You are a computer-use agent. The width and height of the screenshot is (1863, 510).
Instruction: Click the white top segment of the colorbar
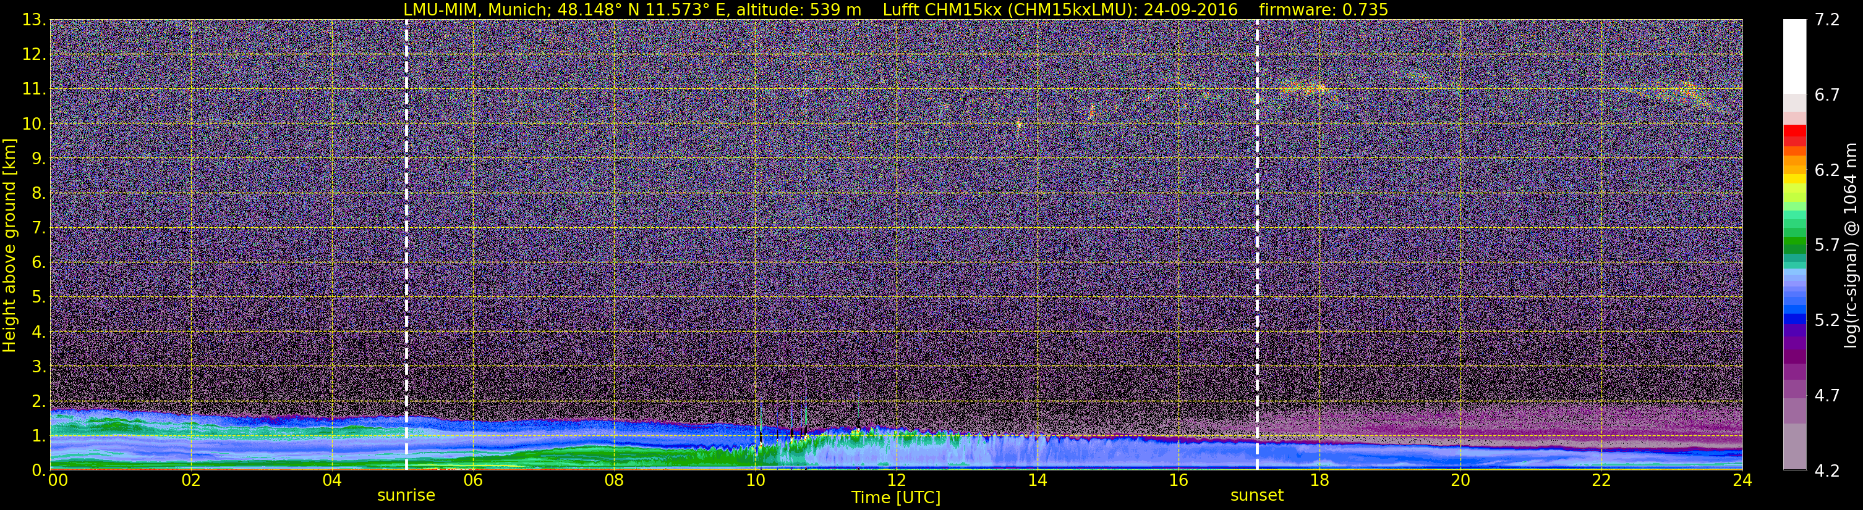point(1794,56)
